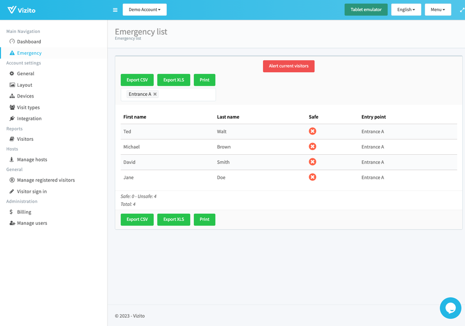
Task: Remove the Entrance A filter tag
Action: coord(155,94)
